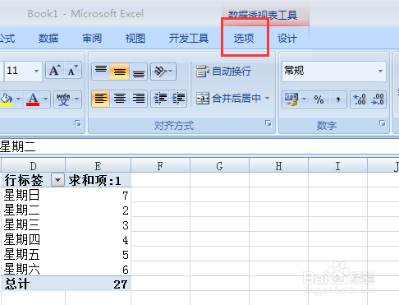
Task: Click the Decrease Font Size icon
Action: (x=72, y=71)
